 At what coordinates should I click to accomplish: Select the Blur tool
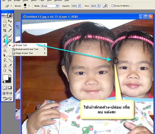pos(4,50)
